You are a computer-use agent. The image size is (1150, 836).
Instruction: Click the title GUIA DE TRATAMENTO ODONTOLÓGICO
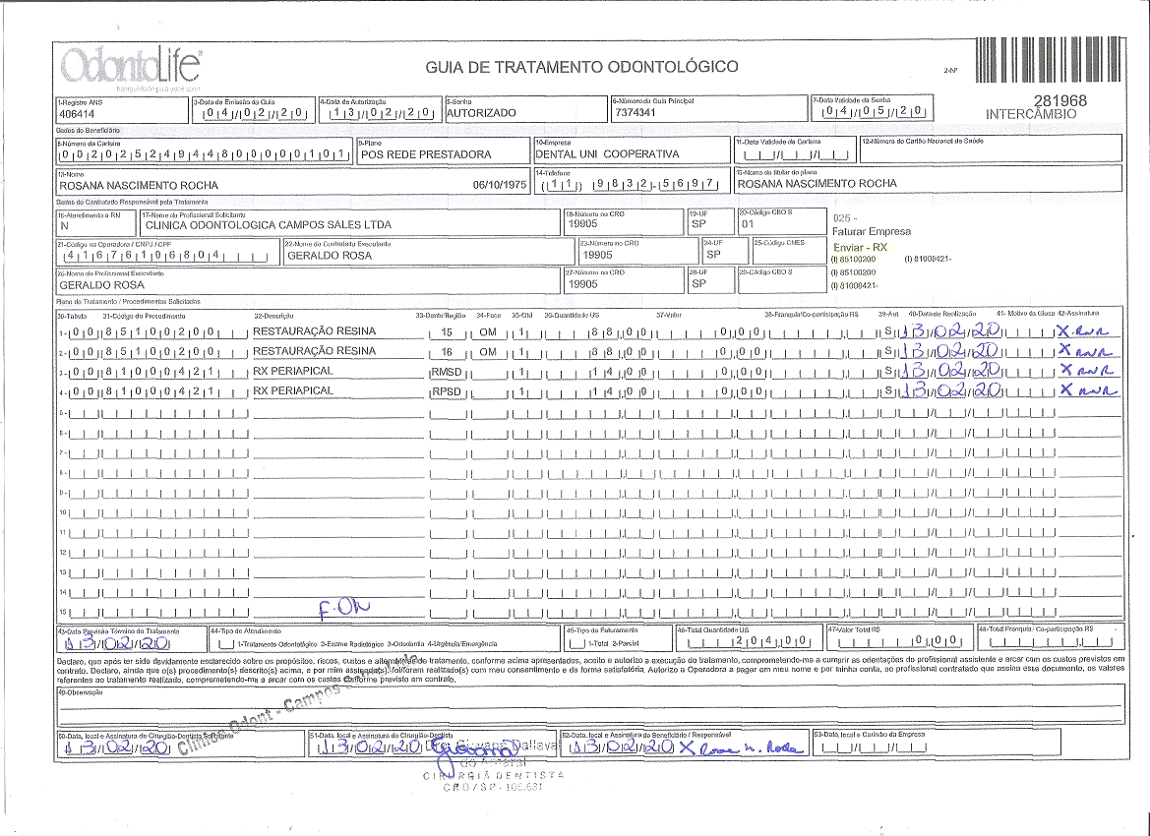tap(581, 67)
